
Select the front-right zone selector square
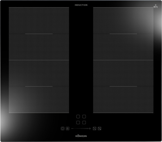tap(84, 123)
